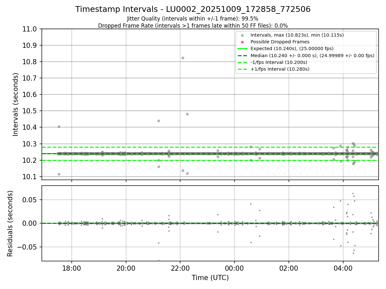The image size is (386, 289).
Task: Click the outlier point near 10.48 seconds
Action: (x=187, y=114)
